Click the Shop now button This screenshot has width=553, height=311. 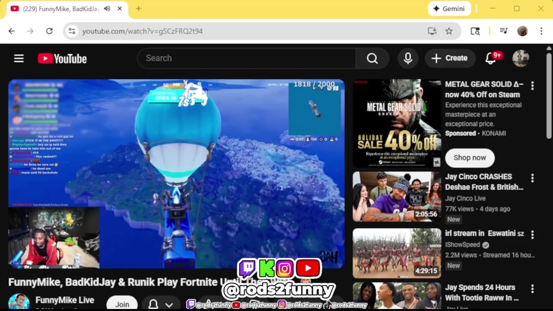pos(470,158)
